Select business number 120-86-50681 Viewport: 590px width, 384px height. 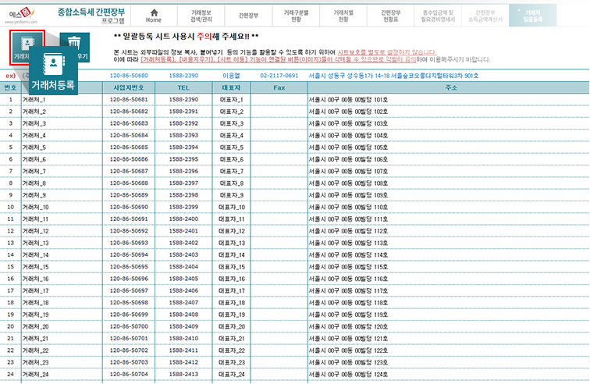pos(129,100)
